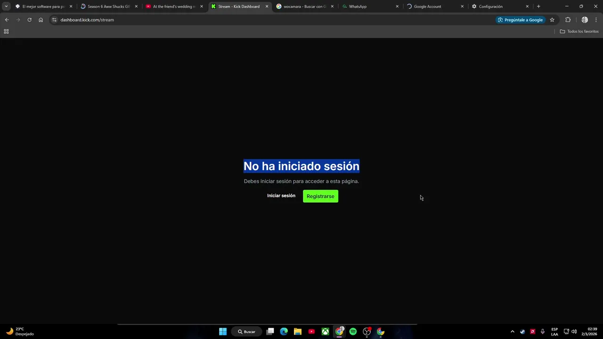
Task: Switch to the WhatsApp tab
Action: click(x=370, y=7)
